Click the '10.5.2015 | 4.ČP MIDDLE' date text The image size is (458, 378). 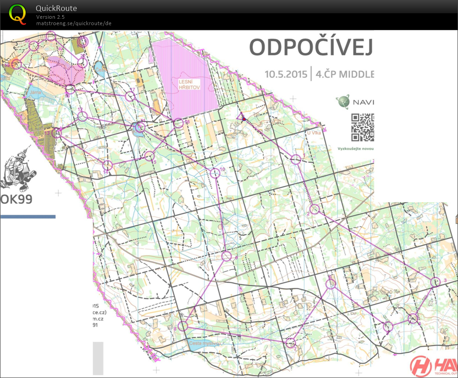click(320, 73)
